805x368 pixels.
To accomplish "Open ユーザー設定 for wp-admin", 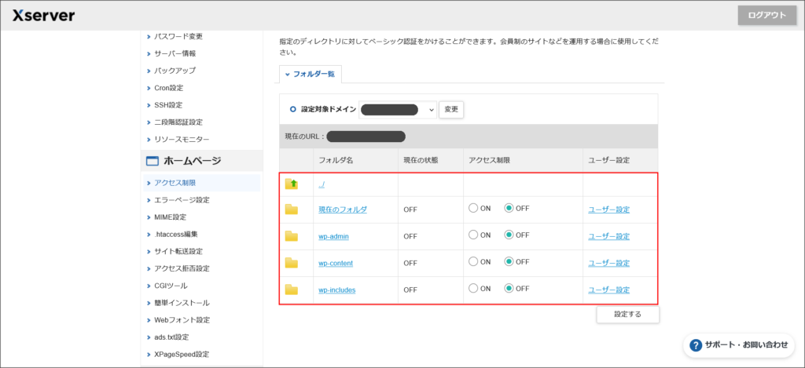I will point(609,236).
